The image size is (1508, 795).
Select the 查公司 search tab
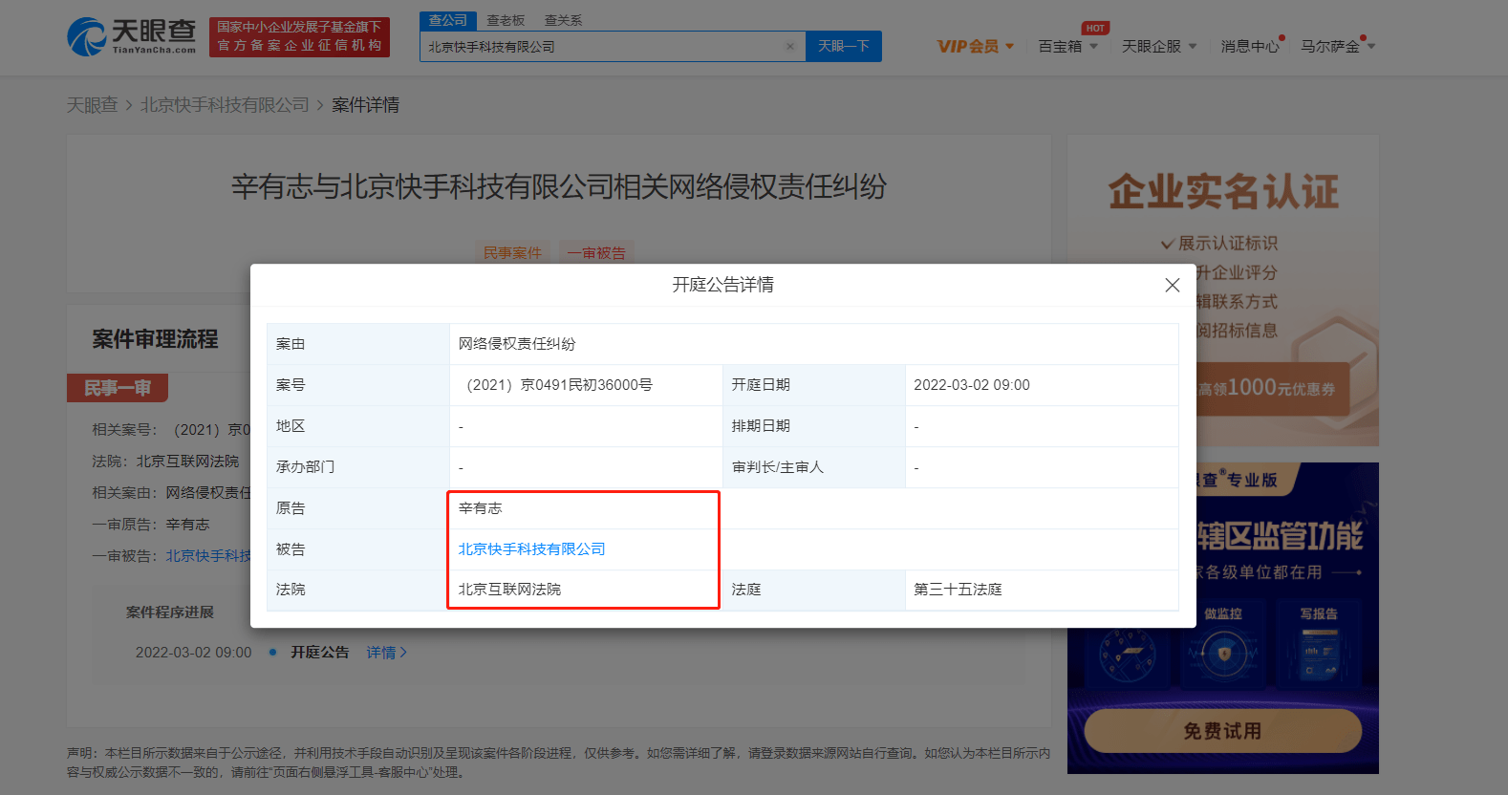[x=447, y=20]
